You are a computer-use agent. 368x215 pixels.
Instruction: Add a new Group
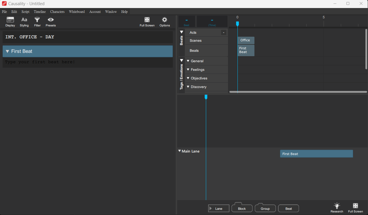pos(265,208)
